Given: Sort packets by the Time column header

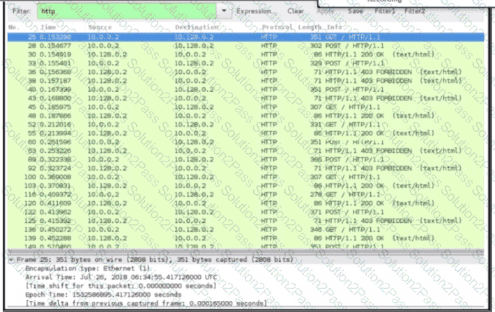Looking at the screenshot, I should click(x=48, y=26).
